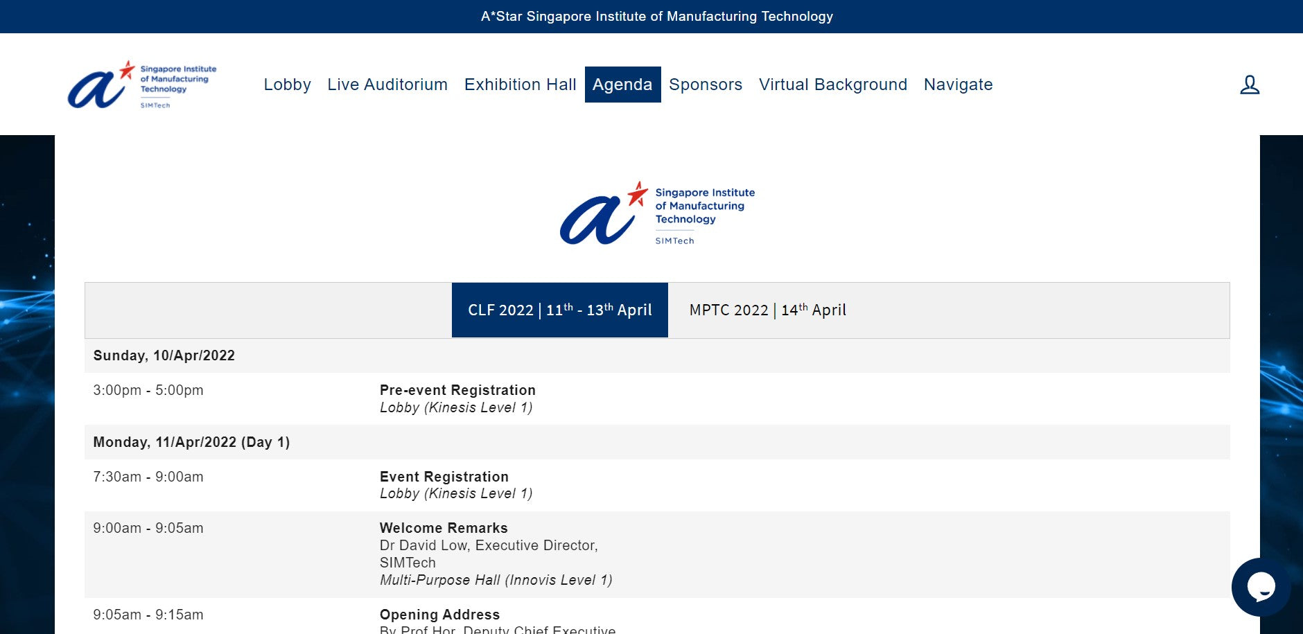Click the large centered SIMTech logo

point(656,213)
